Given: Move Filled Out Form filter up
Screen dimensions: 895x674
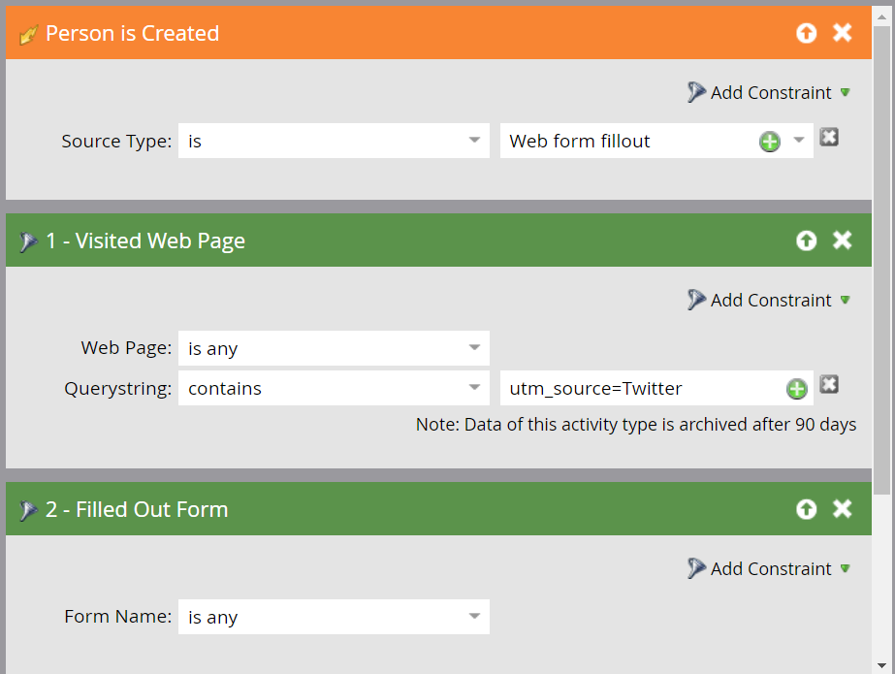Looking at the screenshot, I should (x=806, y=509).
